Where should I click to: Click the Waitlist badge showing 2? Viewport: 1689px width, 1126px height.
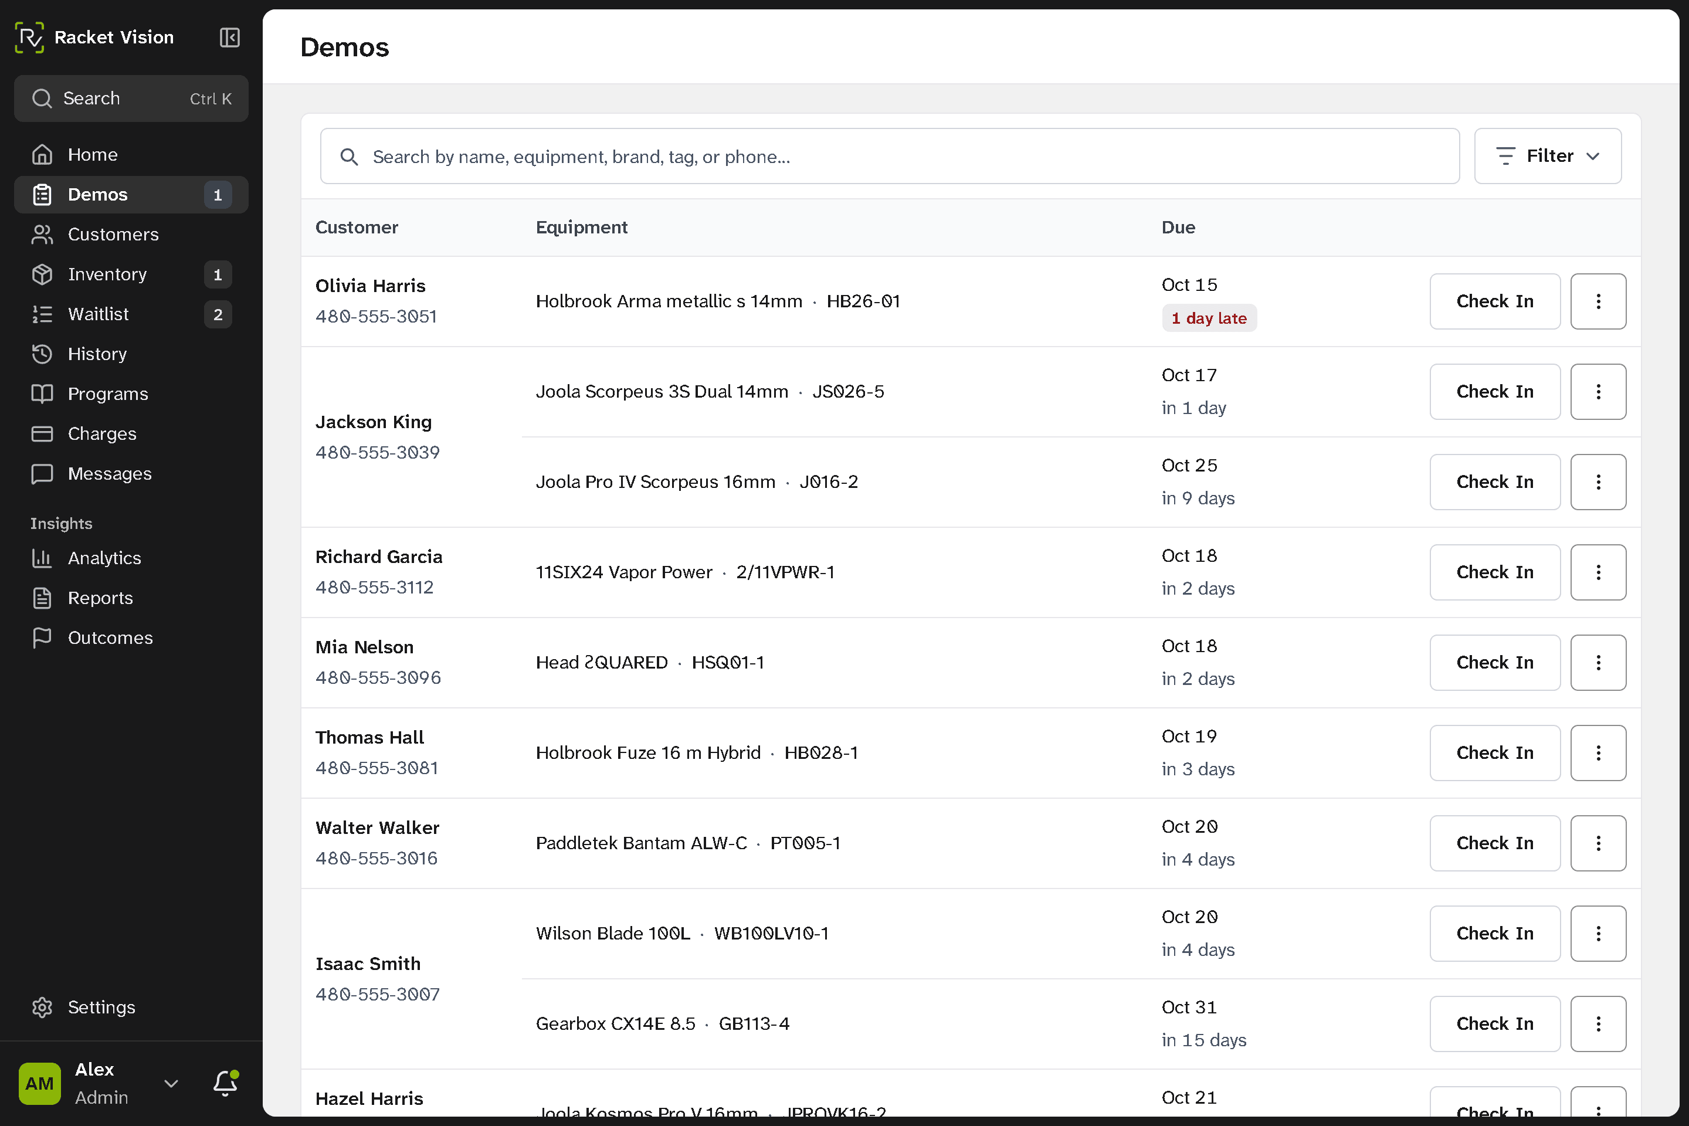(218, 314)
